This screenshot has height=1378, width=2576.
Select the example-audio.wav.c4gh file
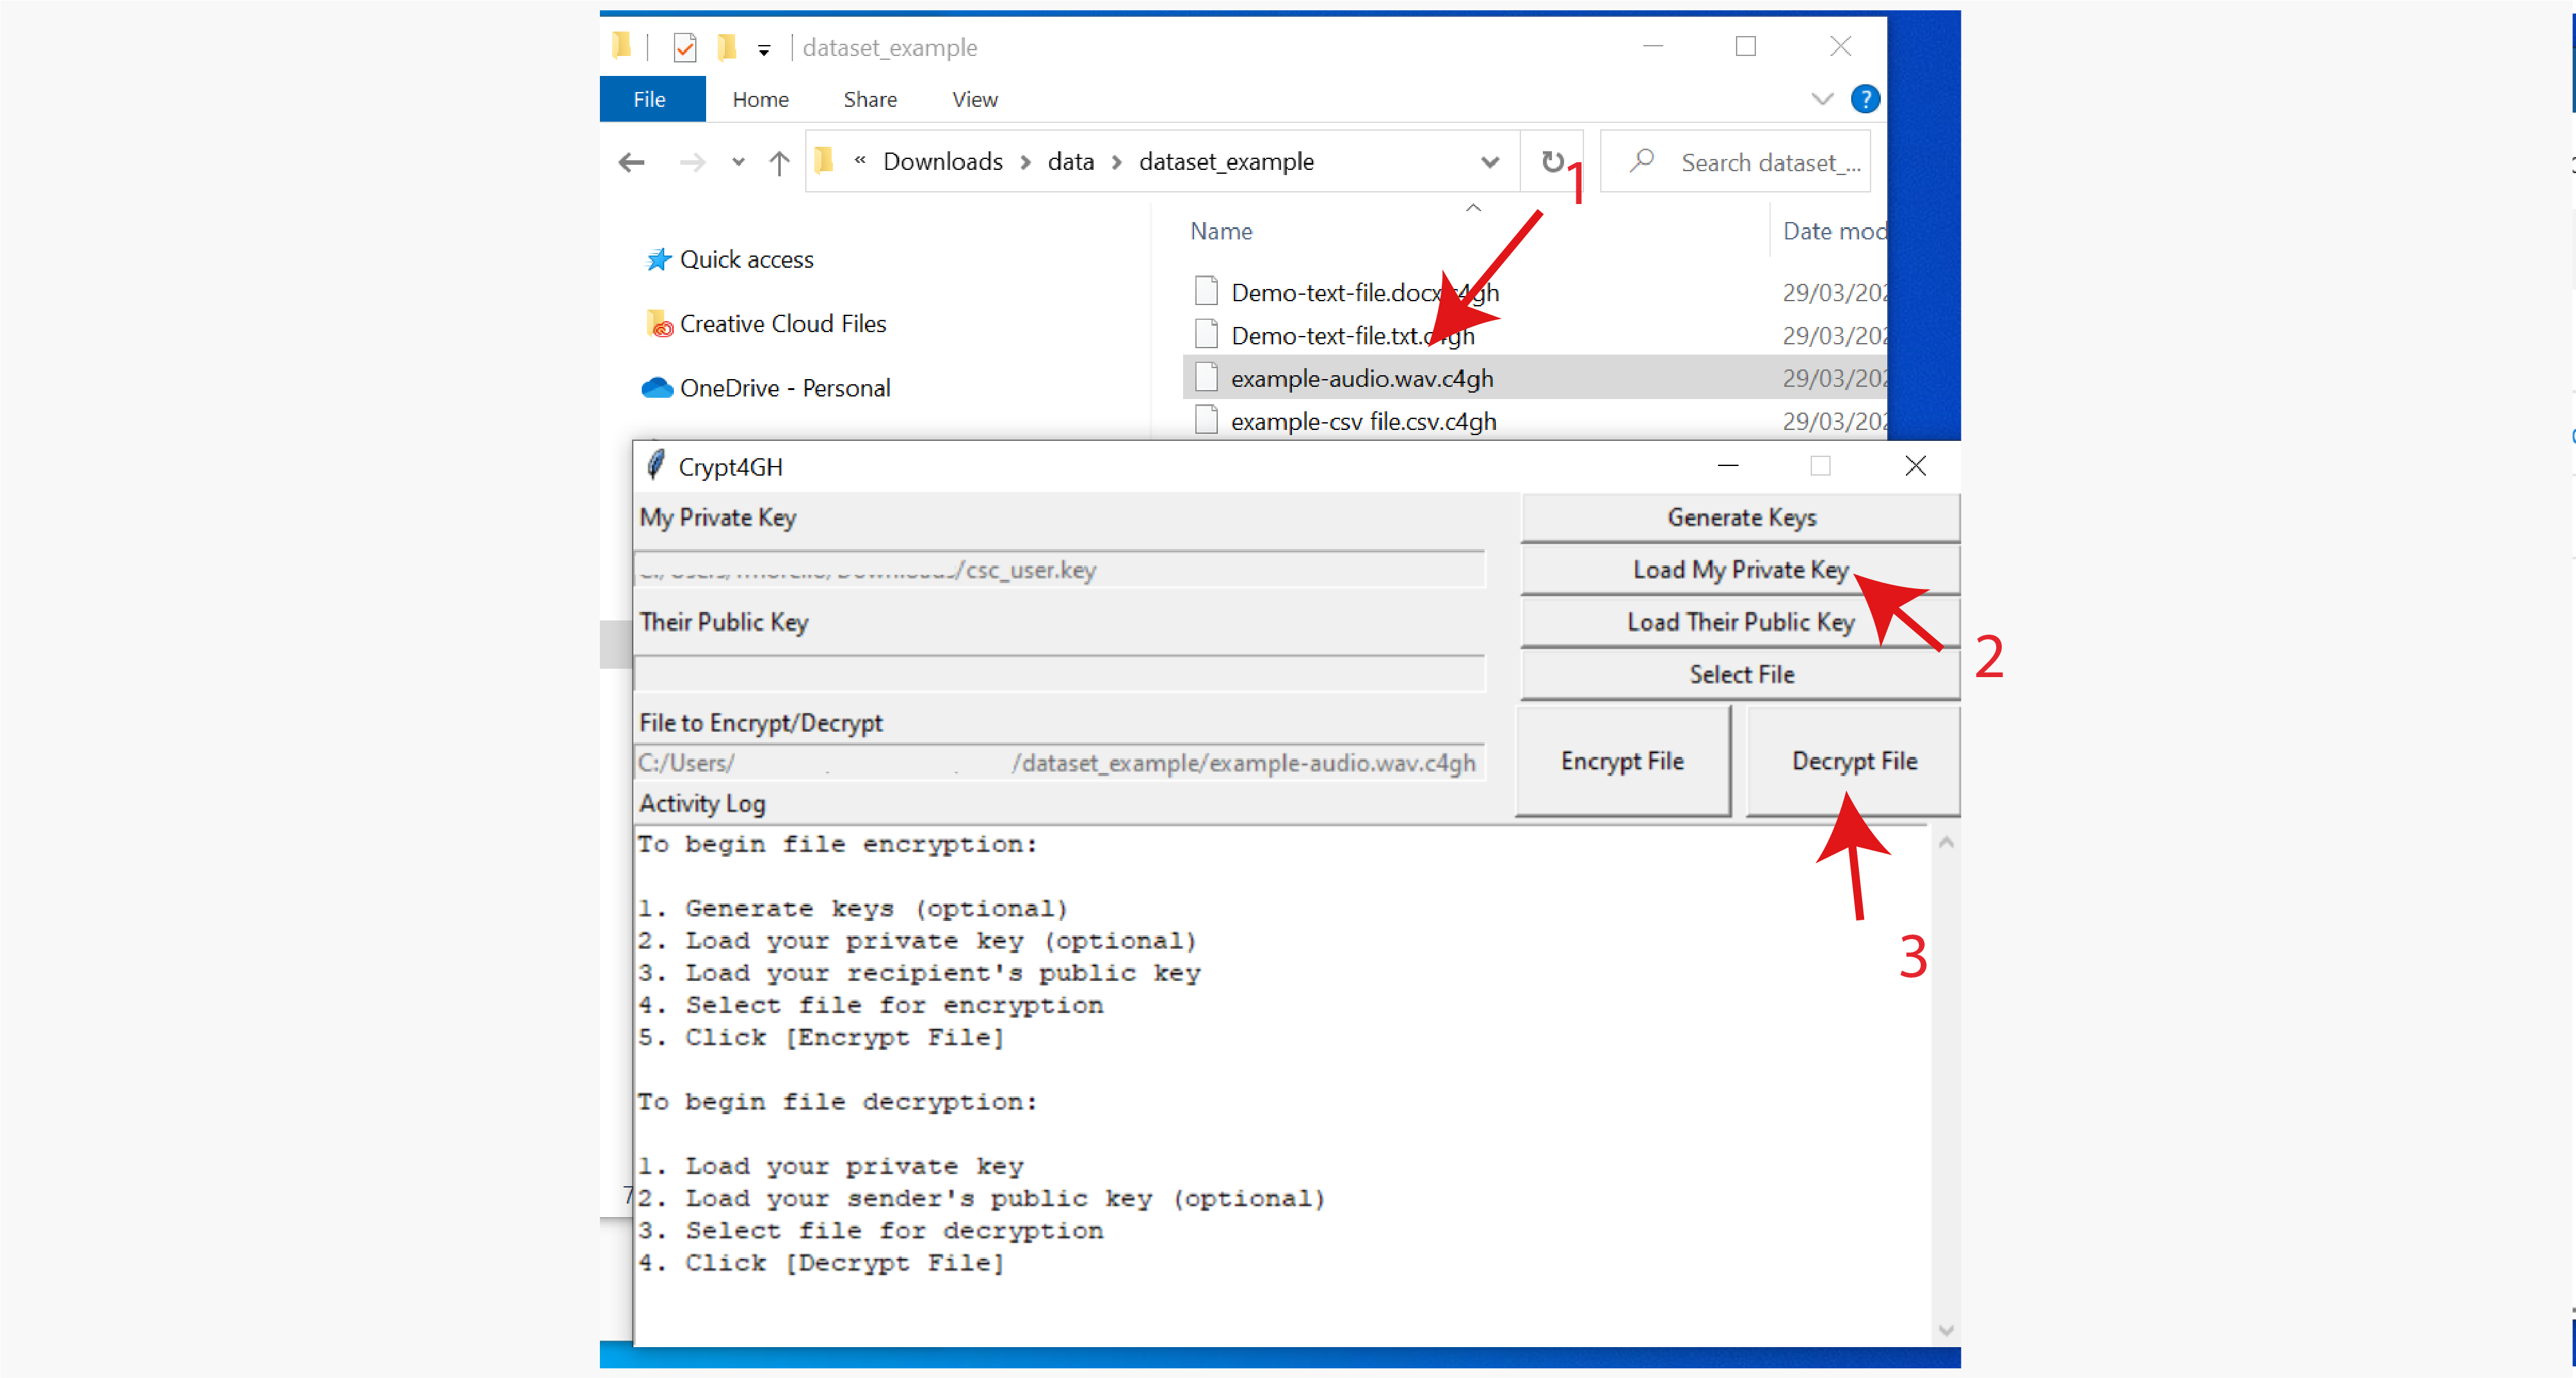1363,377
